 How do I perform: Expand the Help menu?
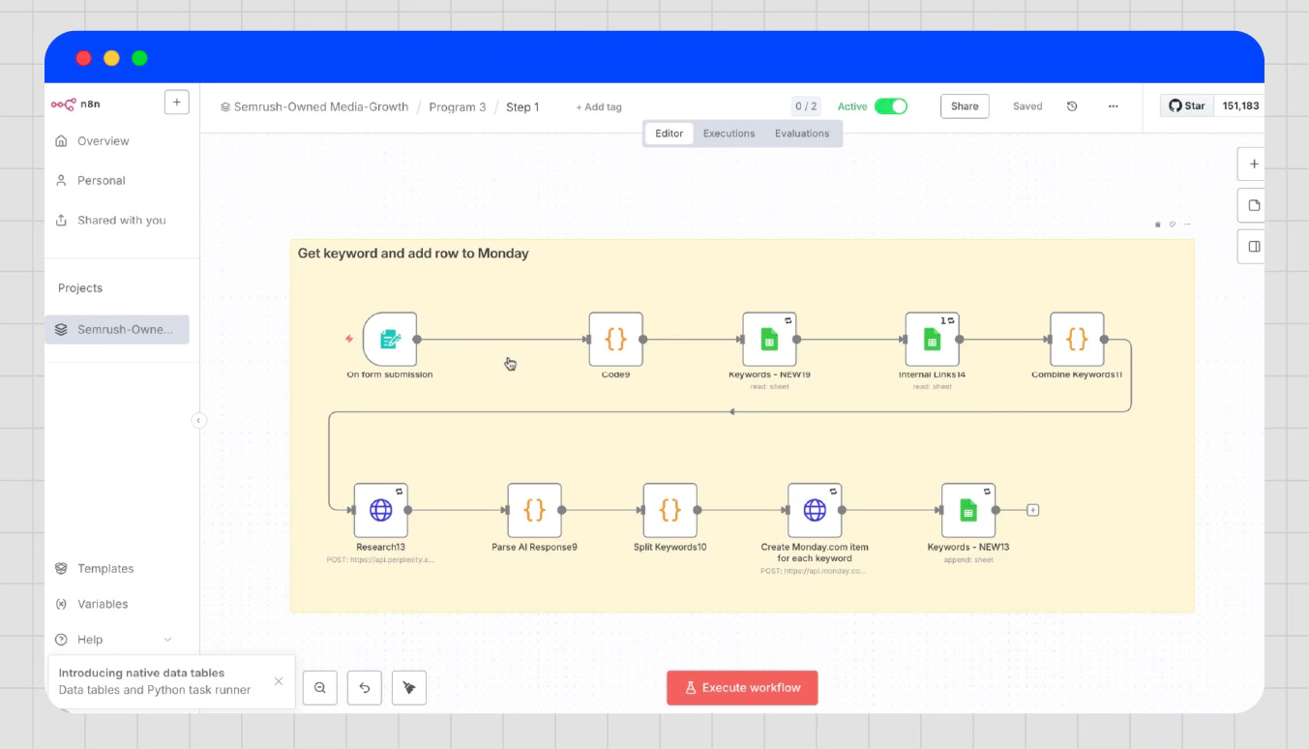coord(114,640)
